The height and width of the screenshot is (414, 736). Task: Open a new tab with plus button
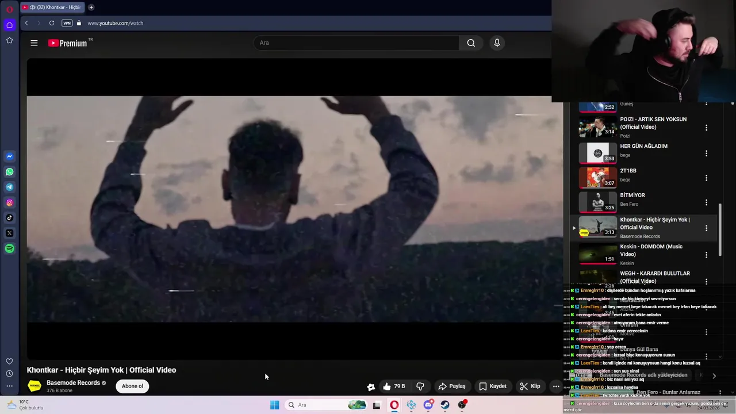(x=91, y=7)
